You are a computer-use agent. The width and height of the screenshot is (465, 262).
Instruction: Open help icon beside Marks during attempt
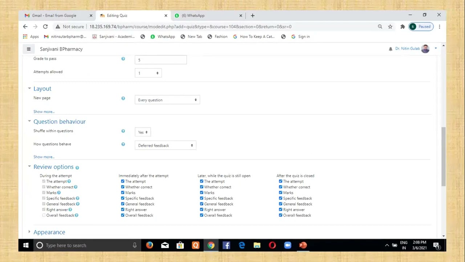pos(59,192)
